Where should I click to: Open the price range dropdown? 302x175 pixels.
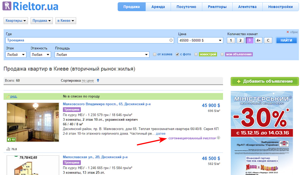click(201, 40)
